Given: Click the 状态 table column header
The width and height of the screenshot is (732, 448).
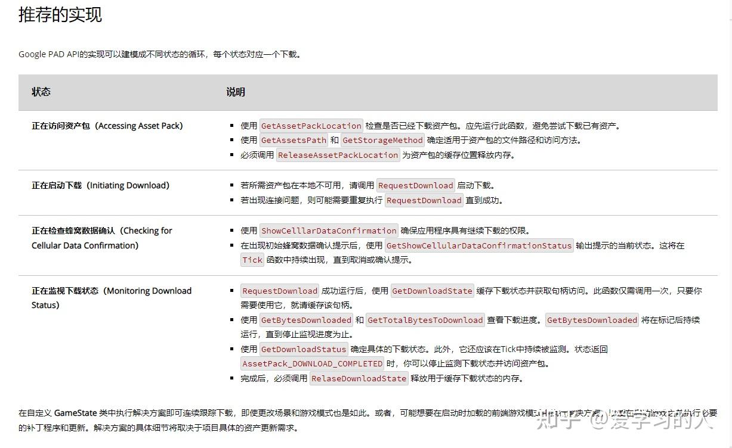Looking at the screenshot, I should click(41, 92).
